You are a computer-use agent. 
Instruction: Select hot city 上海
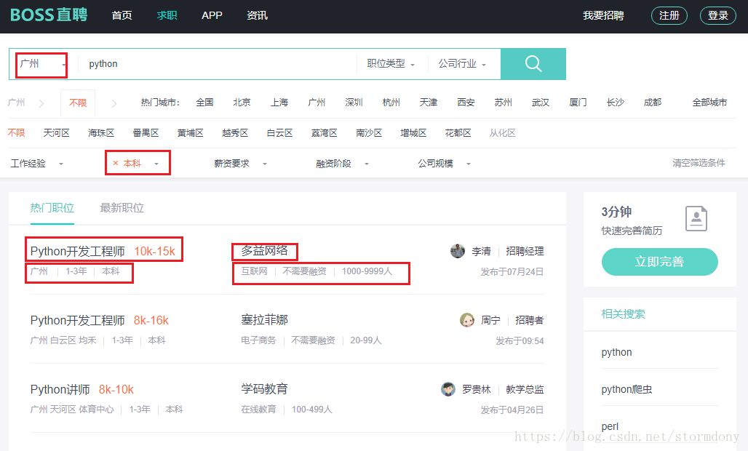pyautogui.click(x=279, y=103)
